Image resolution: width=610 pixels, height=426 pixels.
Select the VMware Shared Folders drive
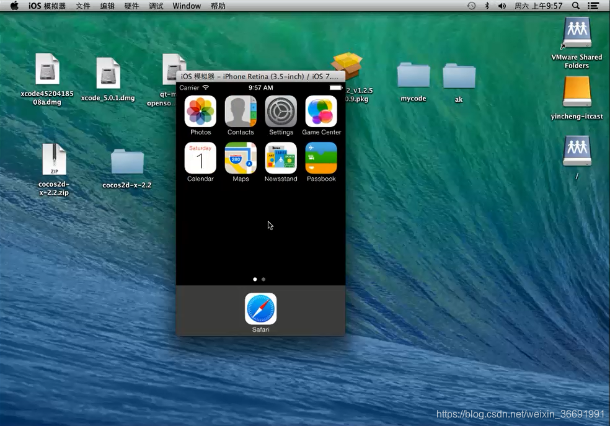pyautogui.click(x=577, y=33)
